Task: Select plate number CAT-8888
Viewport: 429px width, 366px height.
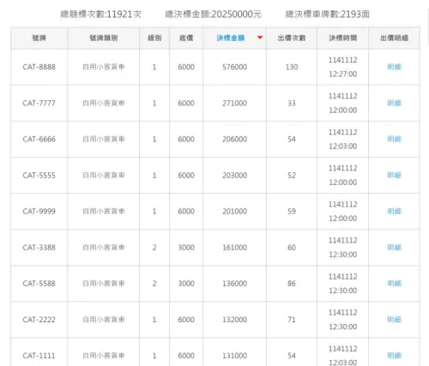Action: pos(39,67)
